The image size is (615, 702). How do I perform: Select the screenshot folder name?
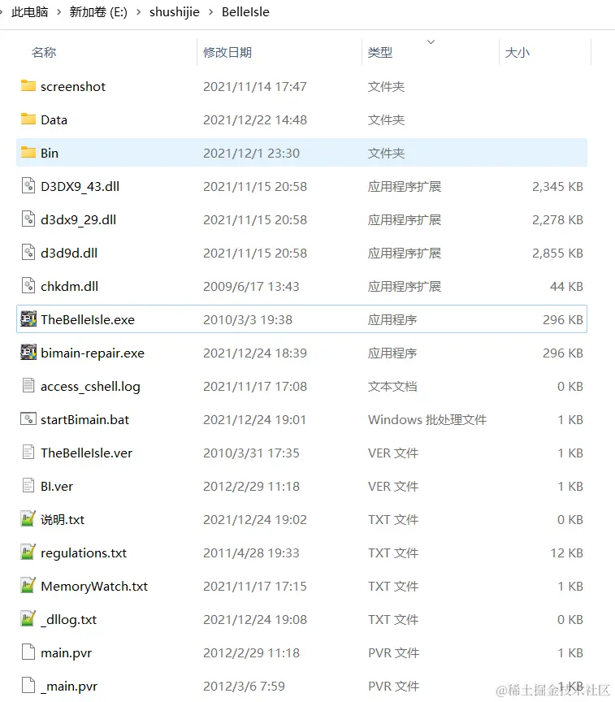point(73,86)
